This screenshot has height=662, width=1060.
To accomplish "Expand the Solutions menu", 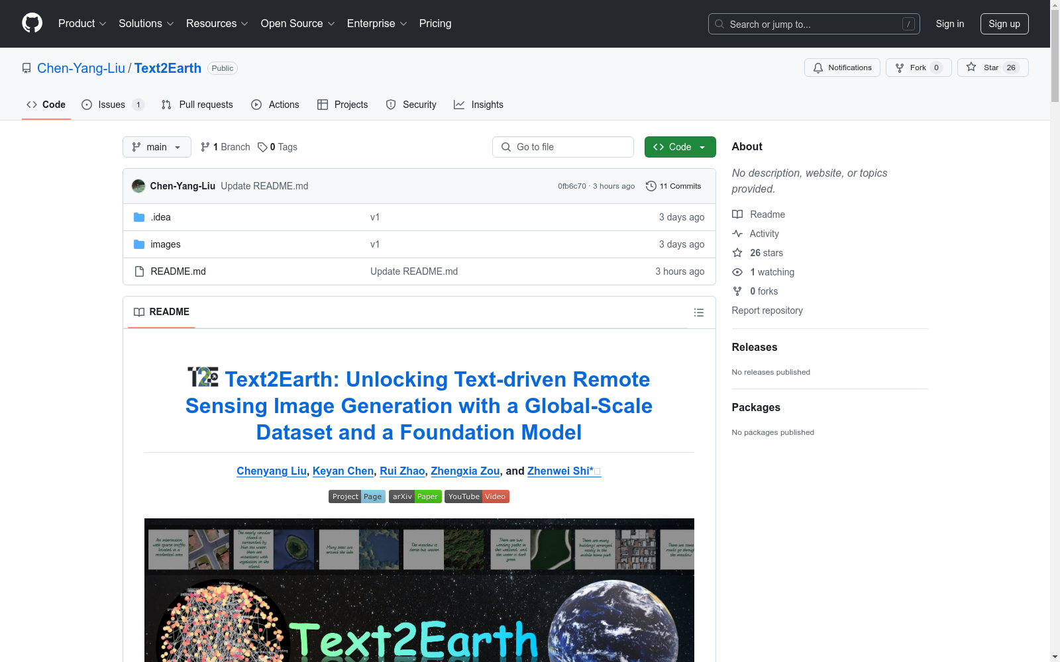I will tap(146, 24).
